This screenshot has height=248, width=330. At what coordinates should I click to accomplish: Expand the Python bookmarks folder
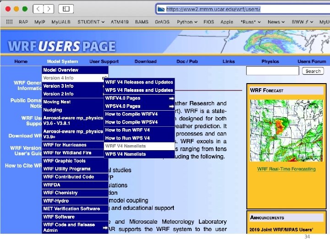point(187,22)
